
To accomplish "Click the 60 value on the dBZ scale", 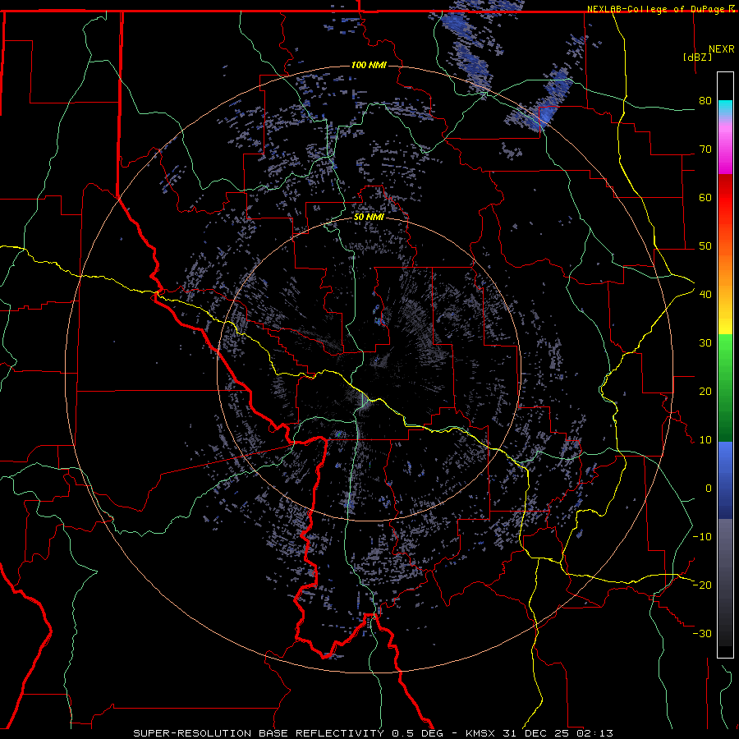I will tap(705, 197).
